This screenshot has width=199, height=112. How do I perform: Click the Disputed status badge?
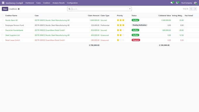[x=136, y=40]
